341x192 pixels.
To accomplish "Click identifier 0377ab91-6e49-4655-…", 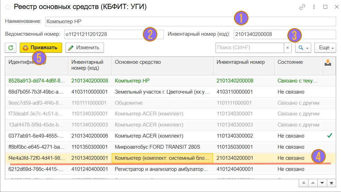I will tap(36, 136).
